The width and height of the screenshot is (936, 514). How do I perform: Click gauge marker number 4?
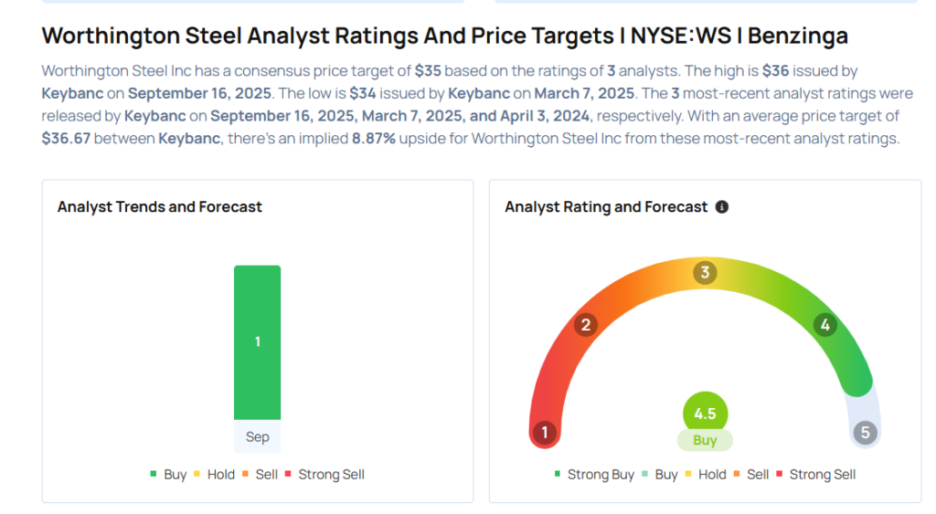tap(825, 325)
